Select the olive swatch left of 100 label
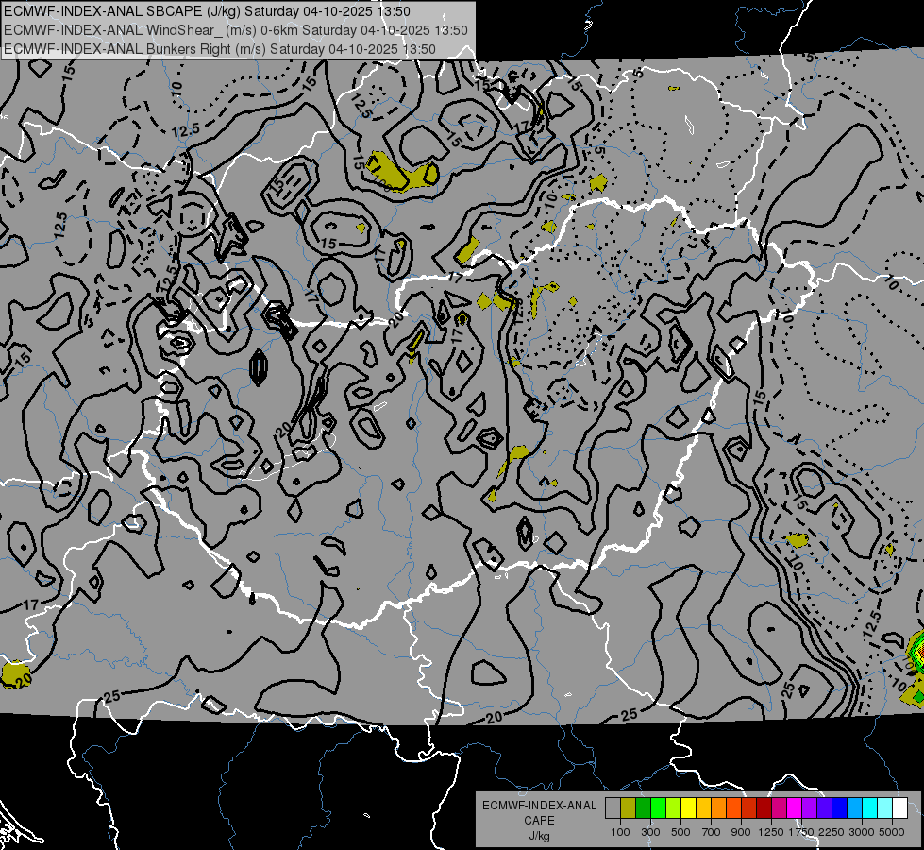 628,808
